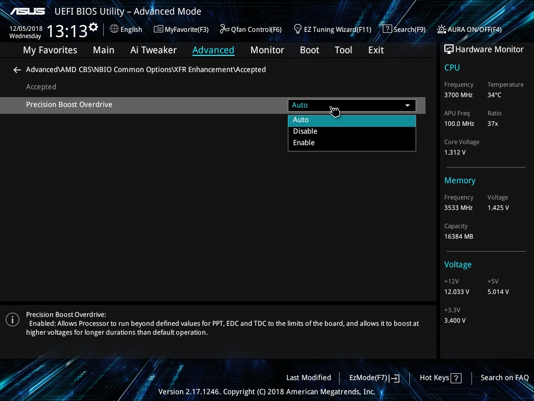Click memory frequency value 3533 MHz
The width and height of the screenshot is (534, 401).
click(x=458, y=208)
